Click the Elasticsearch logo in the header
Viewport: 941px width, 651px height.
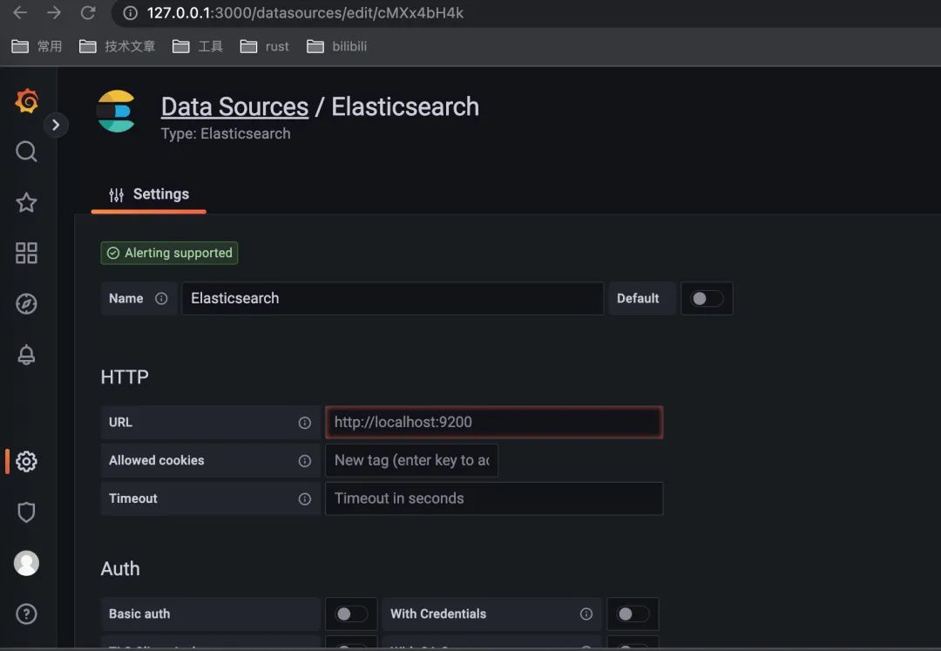[117, 111]
